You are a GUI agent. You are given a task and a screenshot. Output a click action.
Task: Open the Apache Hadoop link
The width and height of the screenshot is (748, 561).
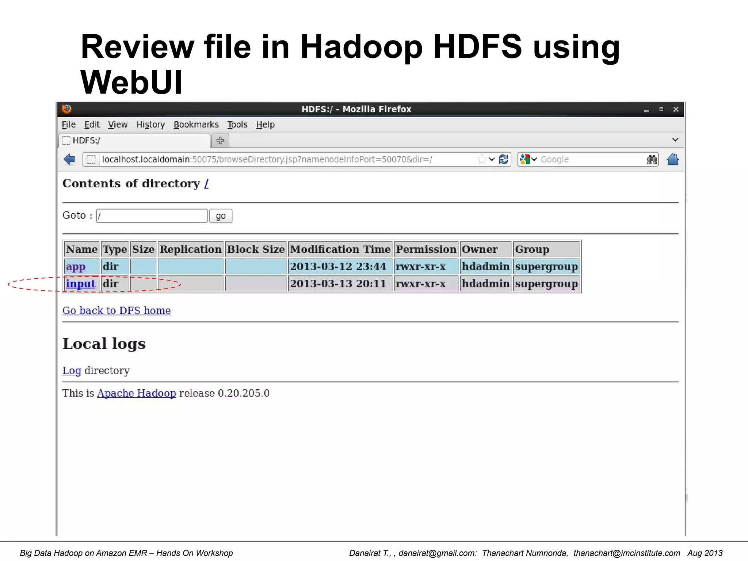coord(137,393)
